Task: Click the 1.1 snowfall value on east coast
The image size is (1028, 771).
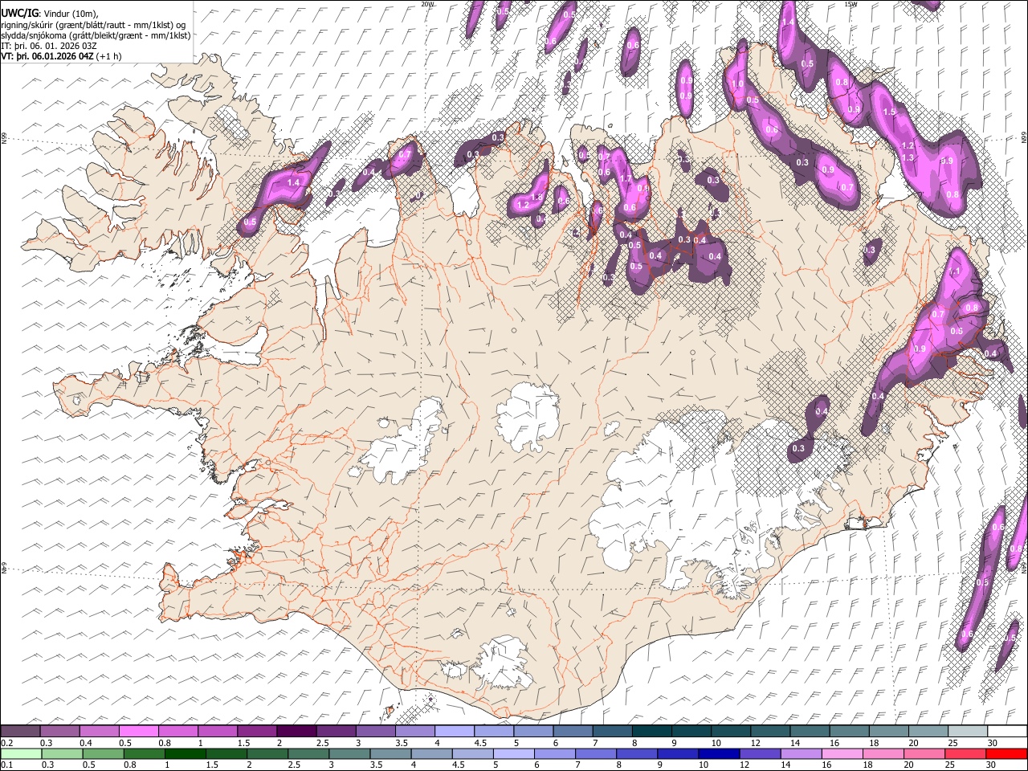Action: coord(955,271)
